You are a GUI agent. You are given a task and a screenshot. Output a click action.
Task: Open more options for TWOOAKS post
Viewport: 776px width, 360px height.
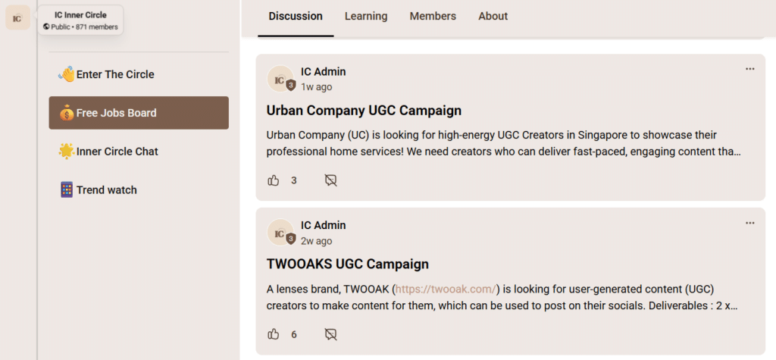[x=749, y=223]
